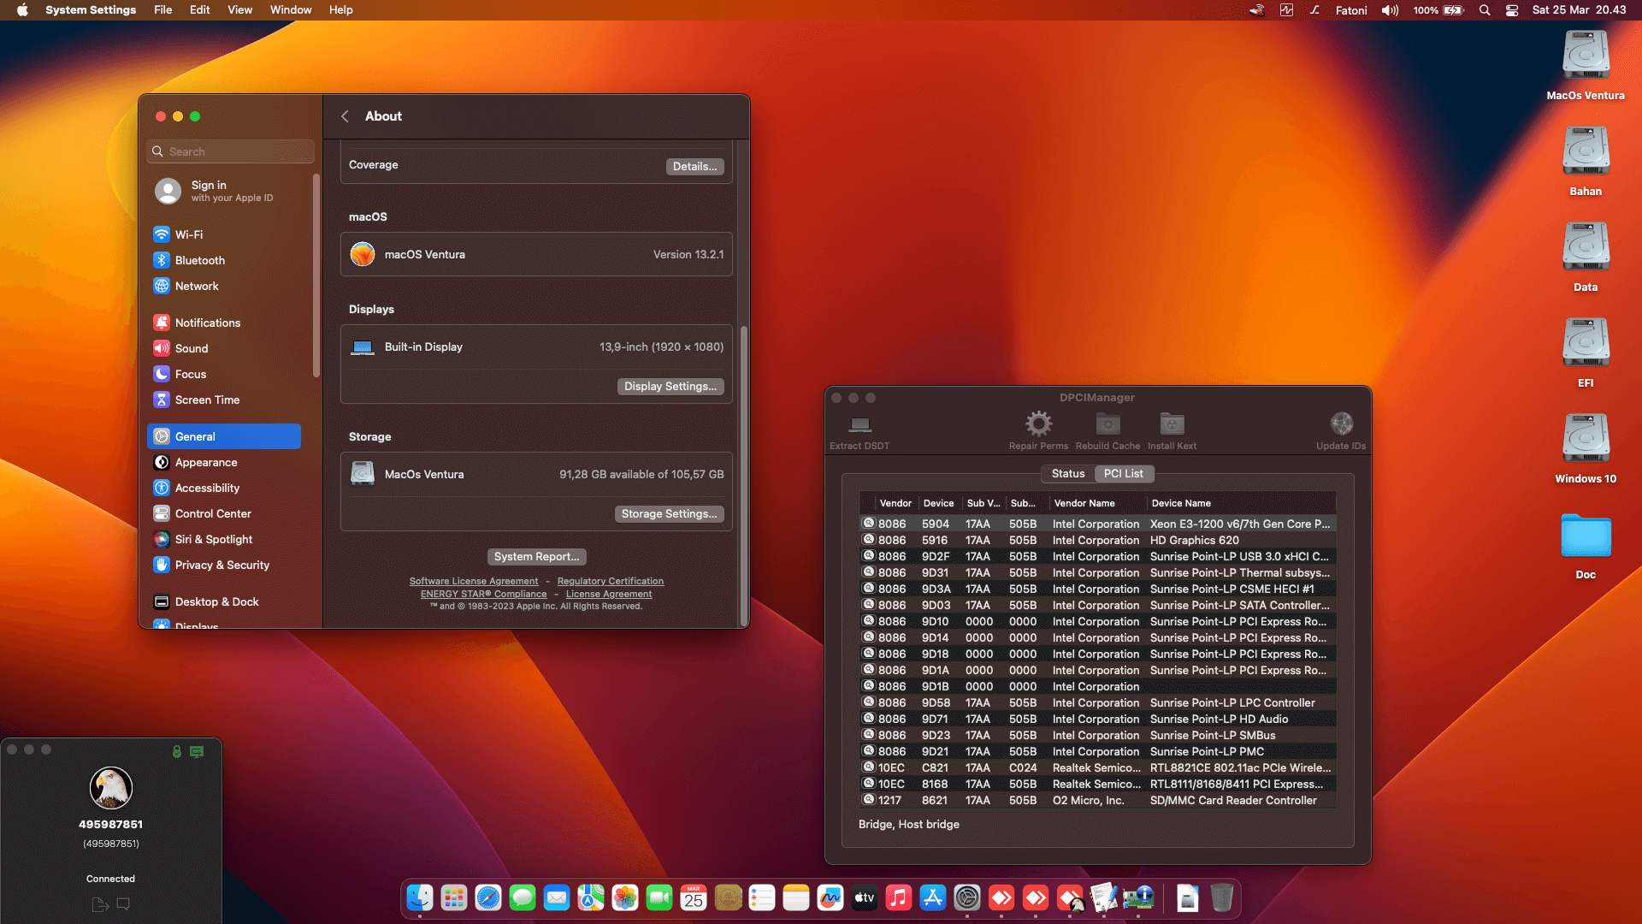Select Siri & Spotlight in sidebar
The image size is (1642, 924).
[224, 539]
